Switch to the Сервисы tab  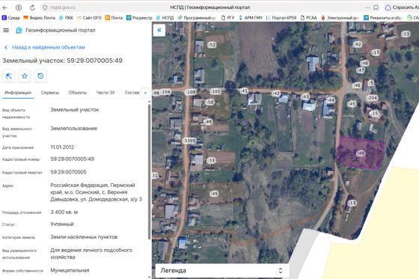pyautogui.click(x=50, y=93)
